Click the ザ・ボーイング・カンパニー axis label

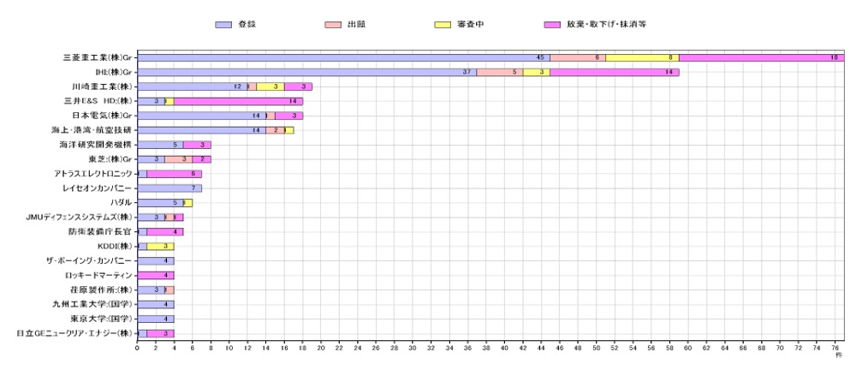[x=90, y=260]
